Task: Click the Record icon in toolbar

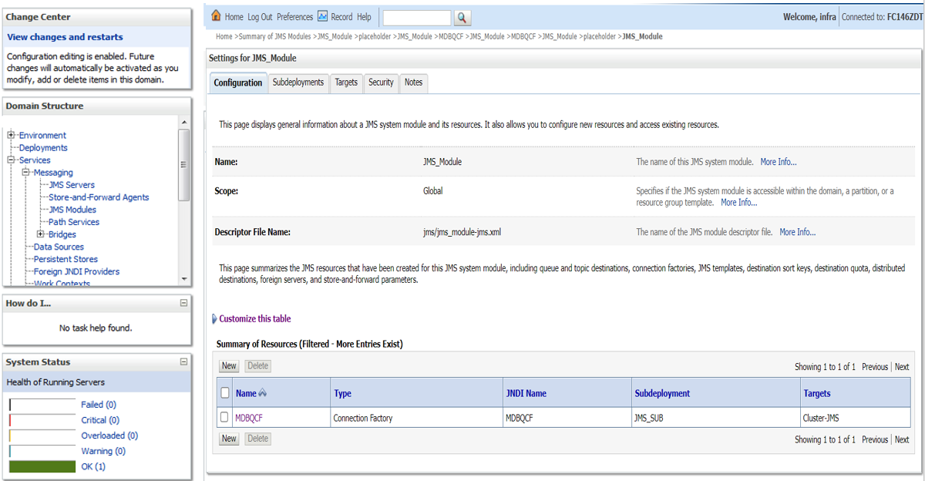Action: pos(323,16)
